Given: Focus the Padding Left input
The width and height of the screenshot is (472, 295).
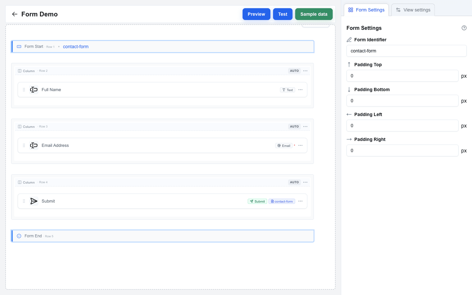Looking at the screenshot, I should point(402,126).
